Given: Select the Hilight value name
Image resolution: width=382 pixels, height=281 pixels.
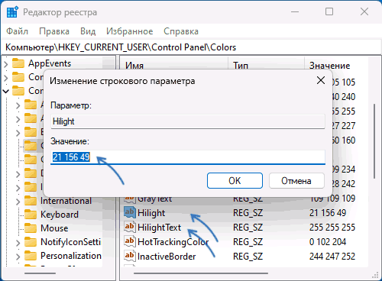Looking at the screenshot, I should pyautogui.click(x=151, y=213).
